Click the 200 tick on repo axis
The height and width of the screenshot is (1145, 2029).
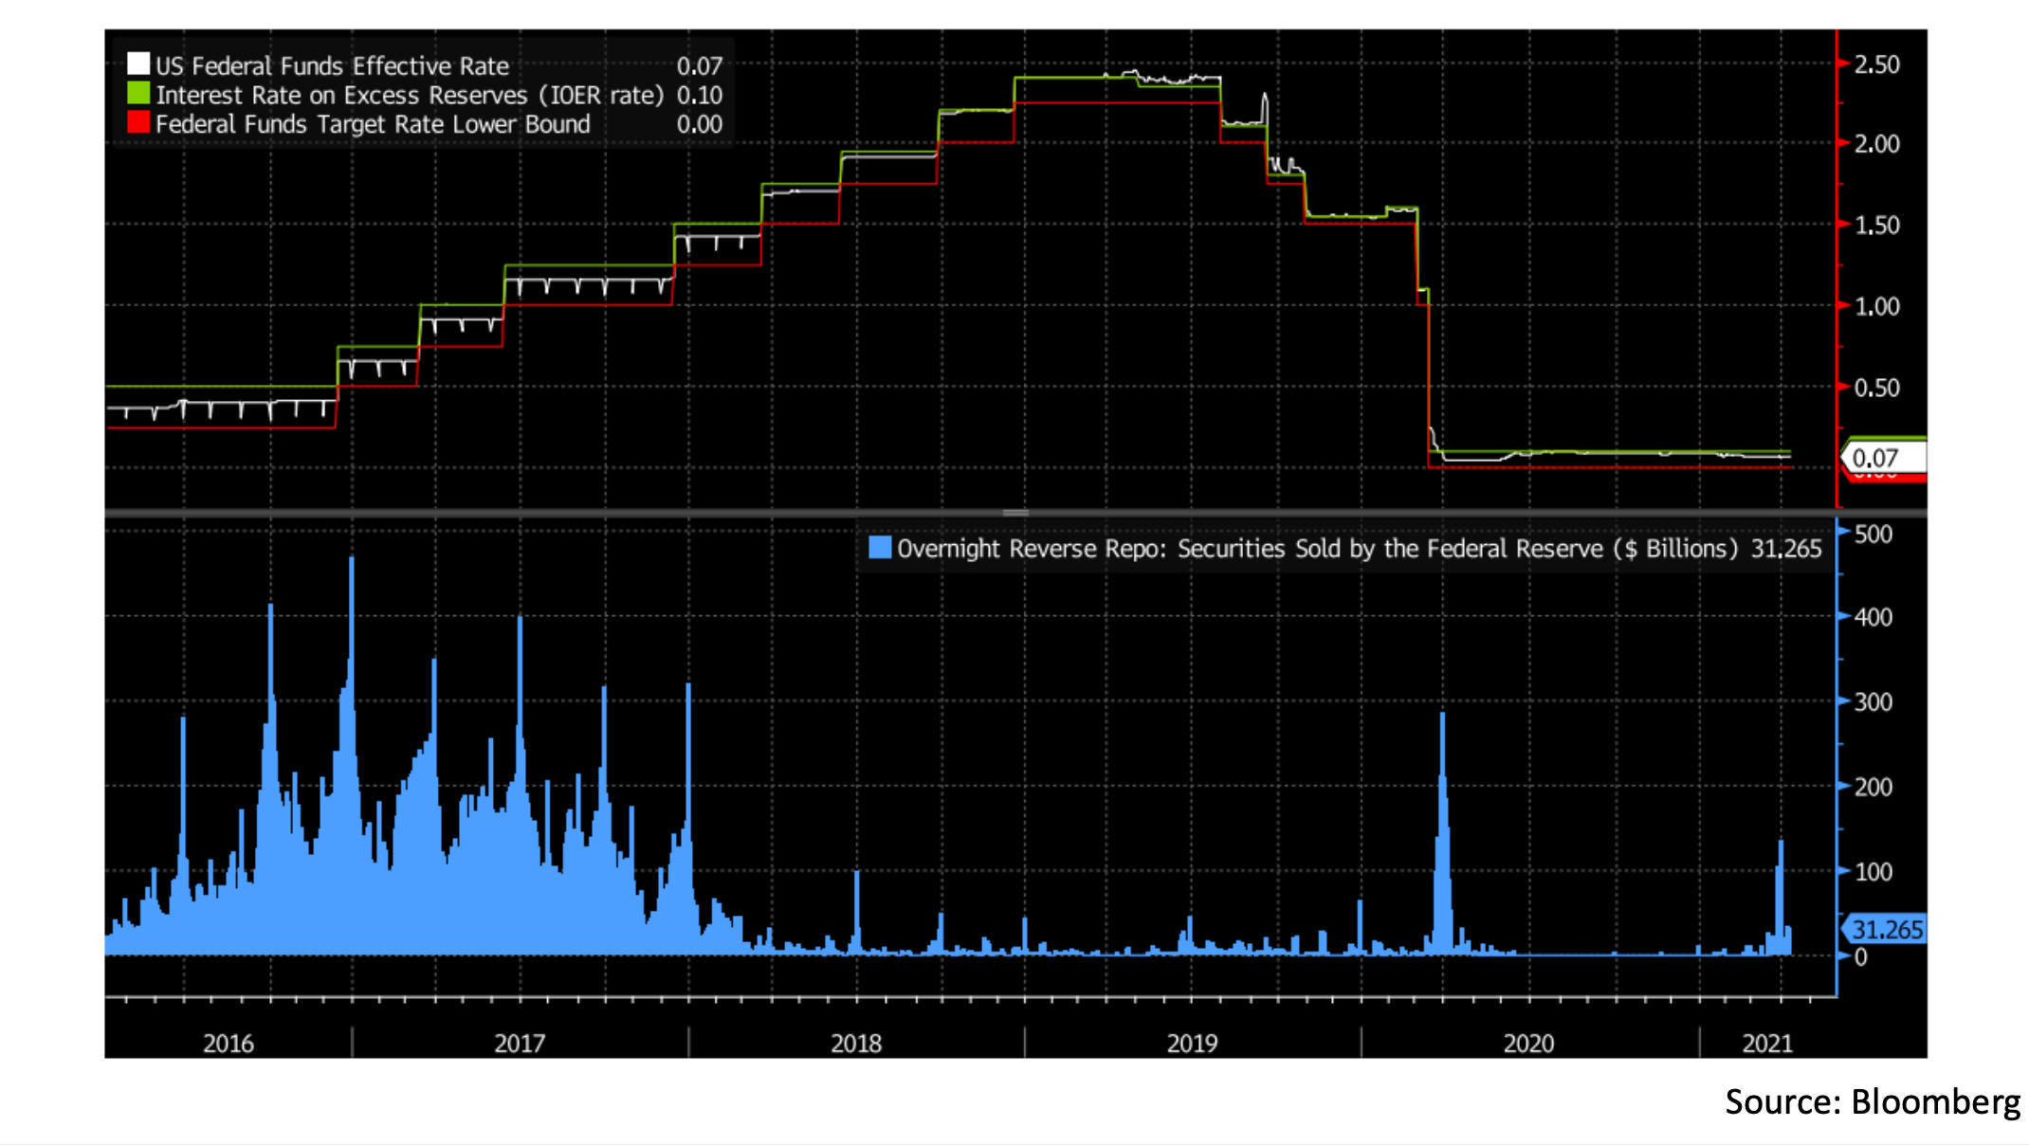point(1873,787)
